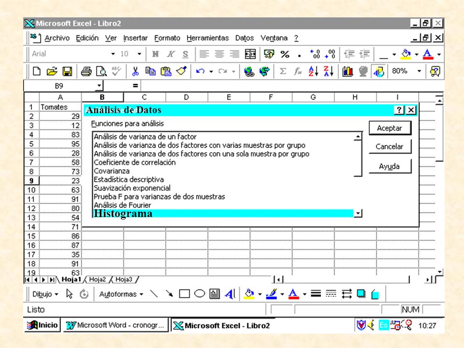Open the Autoformas dropdown

point(121,294)
